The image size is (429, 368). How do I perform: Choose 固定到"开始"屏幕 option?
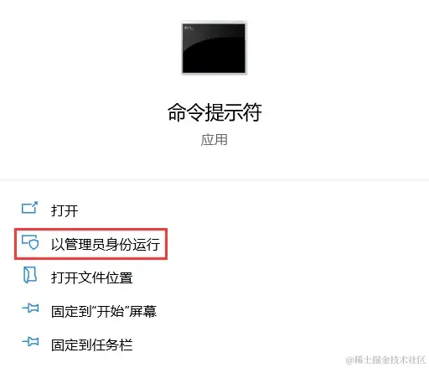[x=104, y=311]
